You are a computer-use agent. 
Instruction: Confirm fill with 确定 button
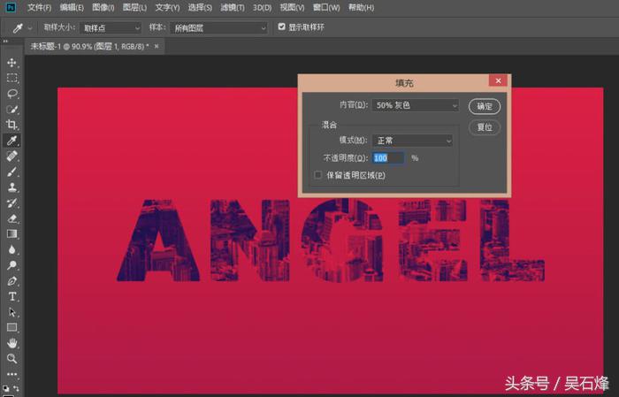485,106
